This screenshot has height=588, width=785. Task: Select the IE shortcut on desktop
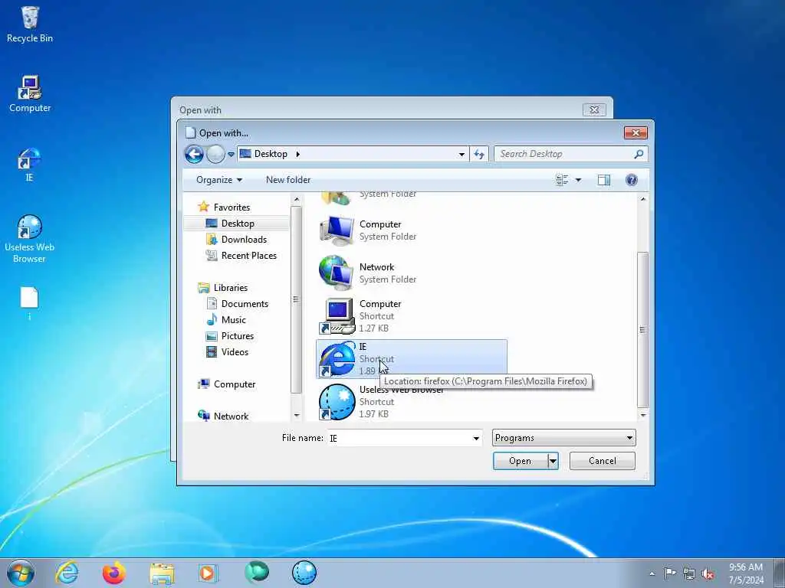click(29, 165)
